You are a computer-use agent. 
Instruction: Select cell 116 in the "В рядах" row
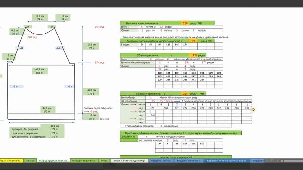click(168, 44)
